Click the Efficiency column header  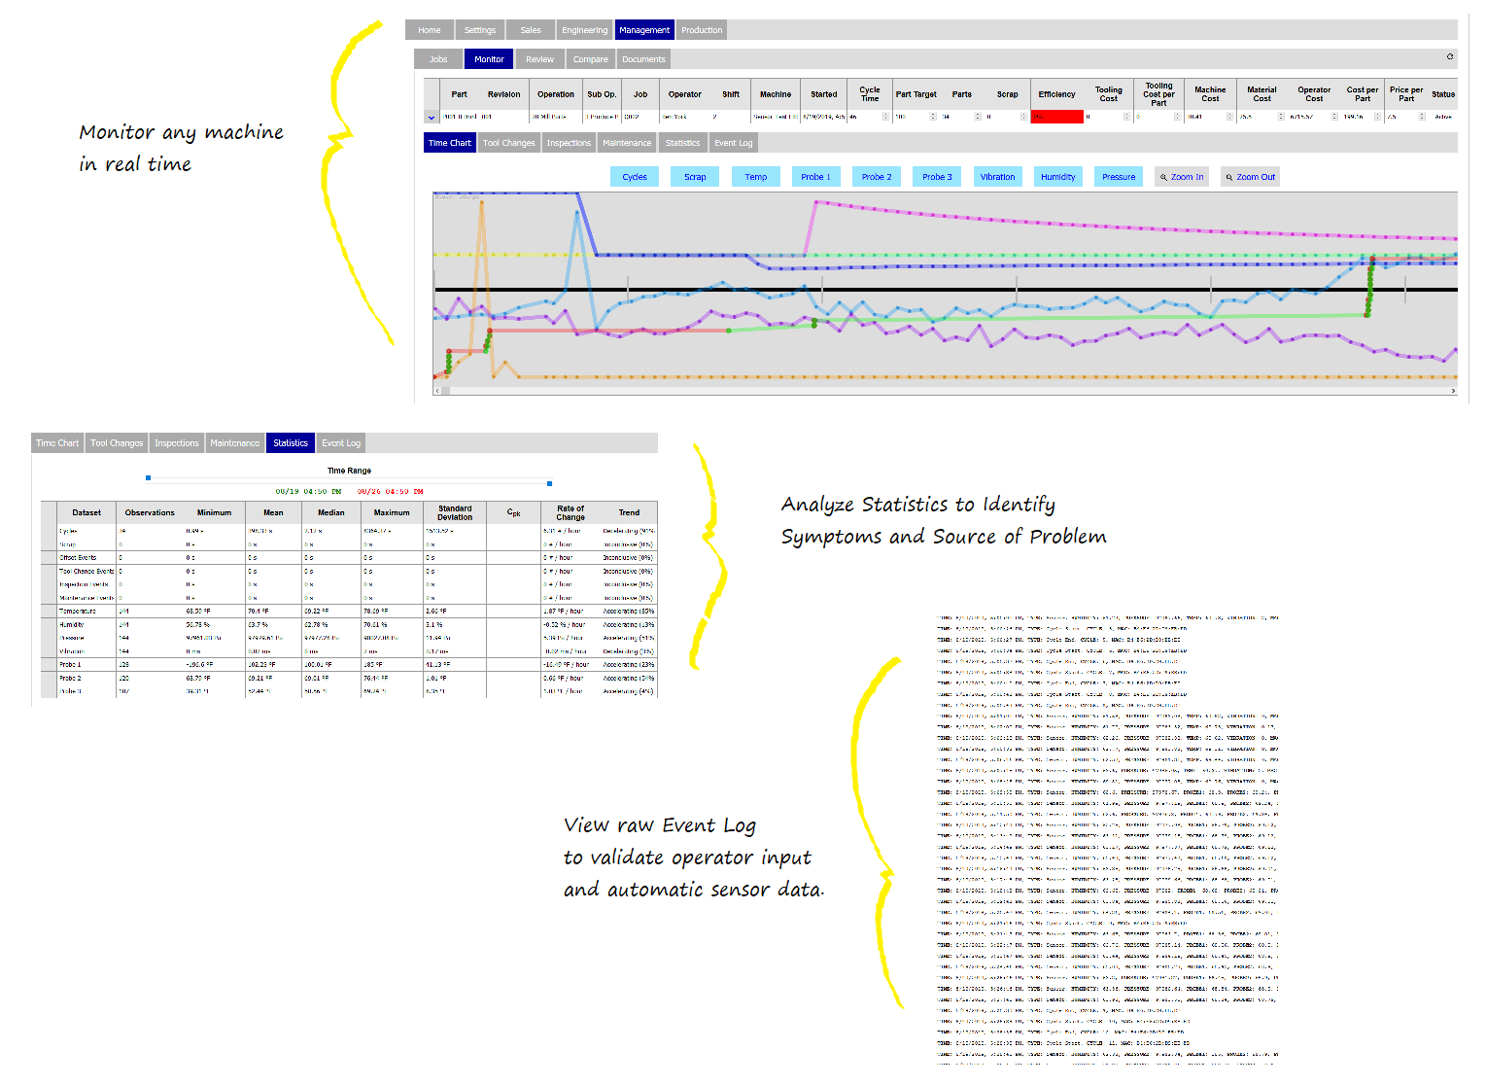pos(1056,94)
